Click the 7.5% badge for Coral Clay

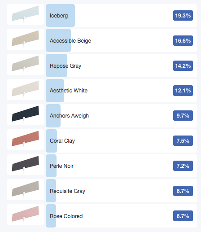point(183,140)
